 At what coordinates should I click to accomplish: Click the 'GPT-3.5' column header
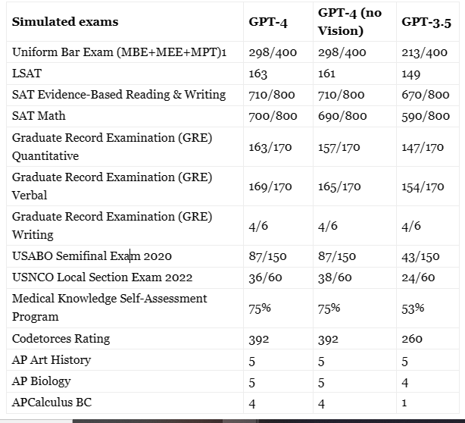point(425,21)
